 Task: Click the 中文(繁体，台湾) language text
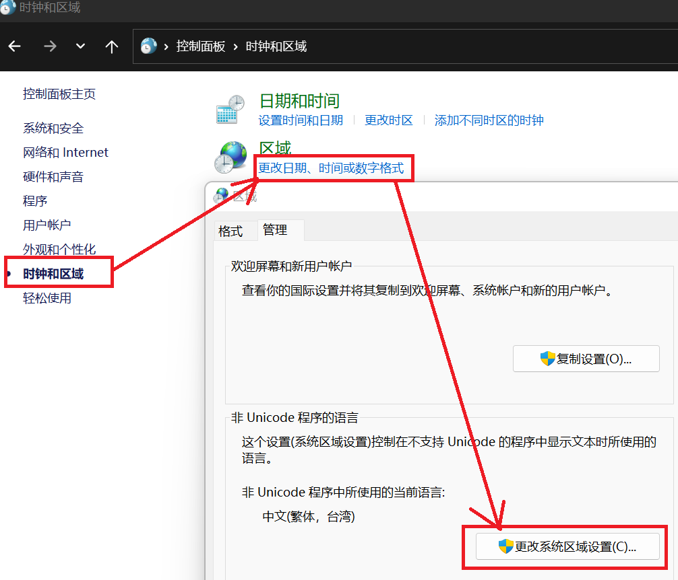308,516
